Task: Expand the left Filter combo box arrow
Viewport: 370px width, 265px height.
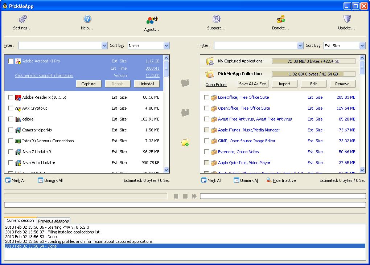Action: click(104, 46)
